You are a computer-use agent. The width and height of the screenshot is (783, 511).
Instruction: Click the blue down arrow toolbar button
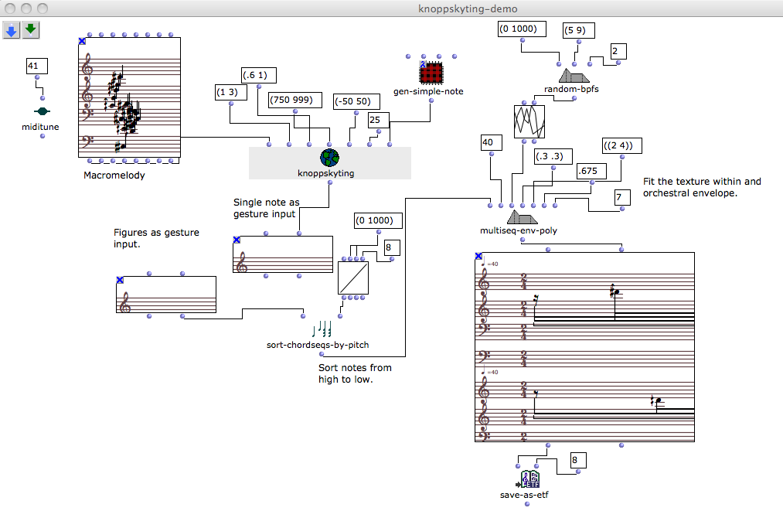click(12, 30)
